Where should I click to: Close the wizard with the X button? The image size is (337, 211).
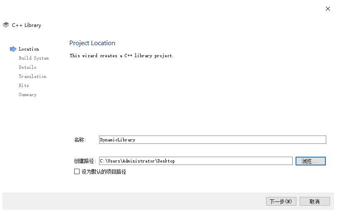click(328, 9)
